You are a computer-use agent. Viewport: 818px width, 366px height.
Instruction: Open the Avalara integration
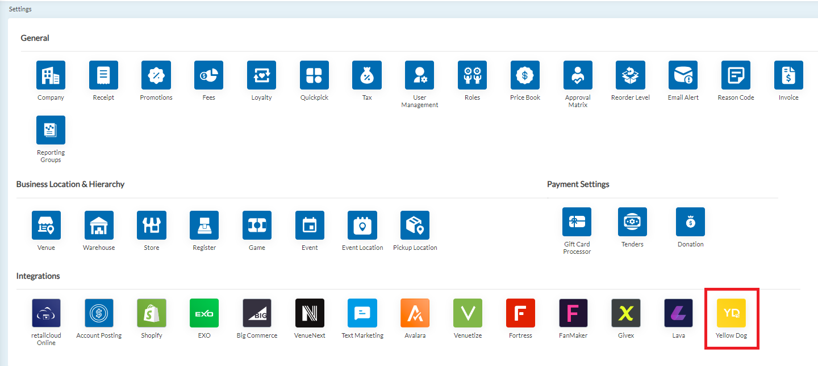[x=415, y=313]
